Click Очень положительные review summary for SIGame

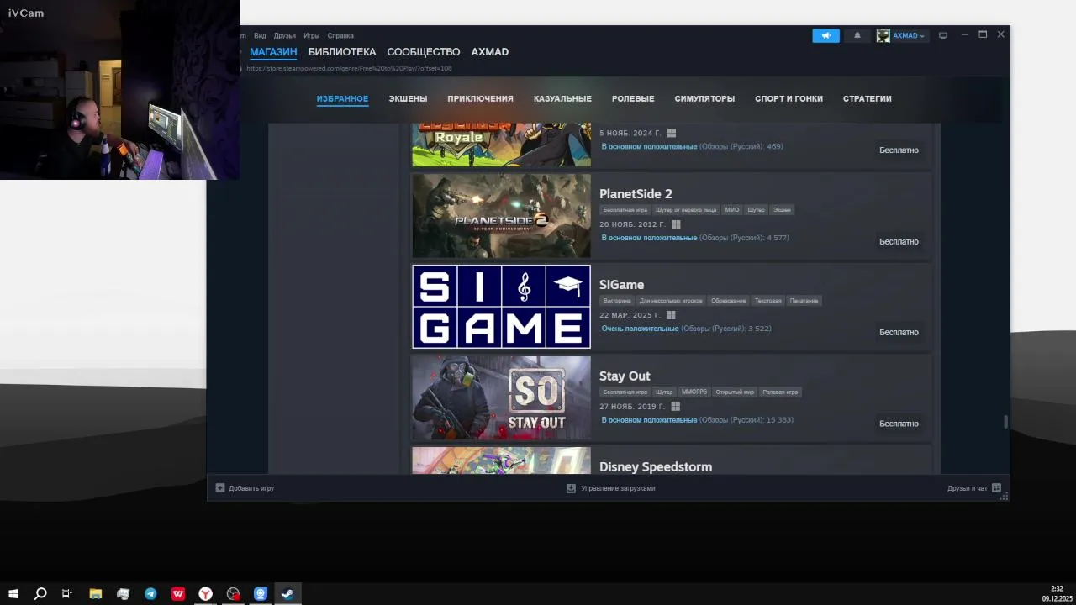[x=640, y=329]
